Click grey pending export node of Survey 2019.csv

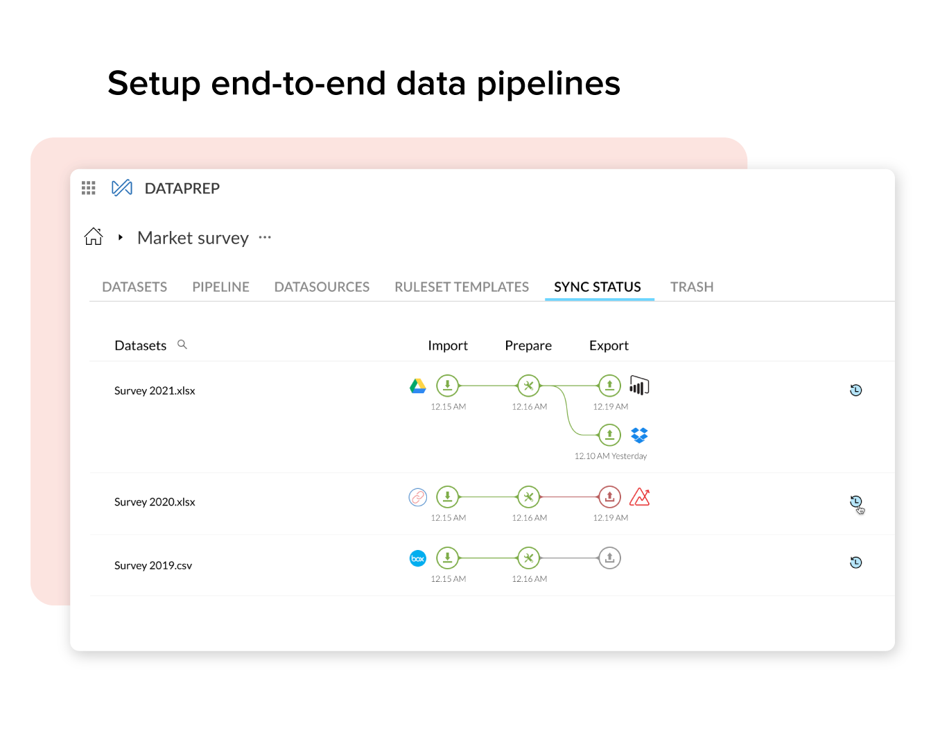pos(609,558)
